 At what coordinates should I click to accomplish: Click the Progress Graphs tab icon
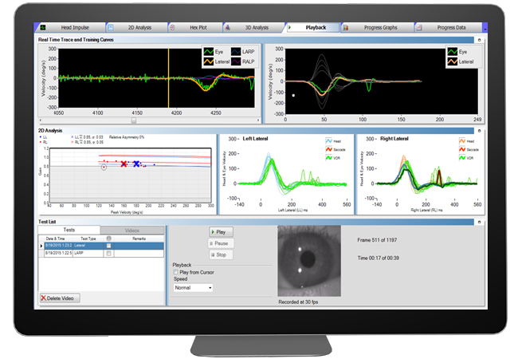coord(345,28)
